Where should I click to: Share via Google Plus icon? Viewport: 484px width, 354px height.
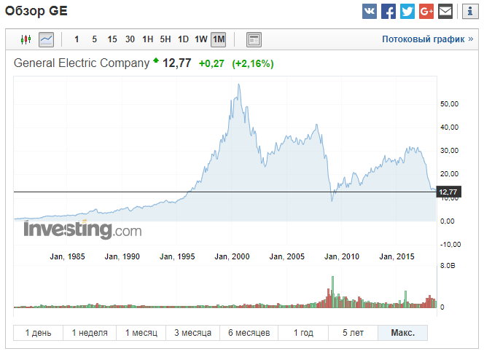pos(426,12)
